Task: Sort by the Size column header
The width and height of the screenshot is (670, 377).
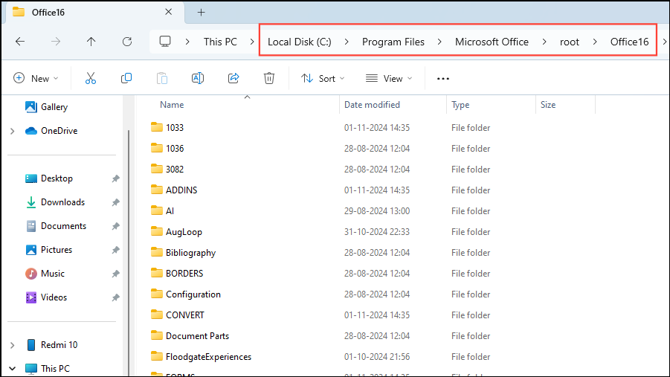Action: pyautogui.click(x=548, y=105)
